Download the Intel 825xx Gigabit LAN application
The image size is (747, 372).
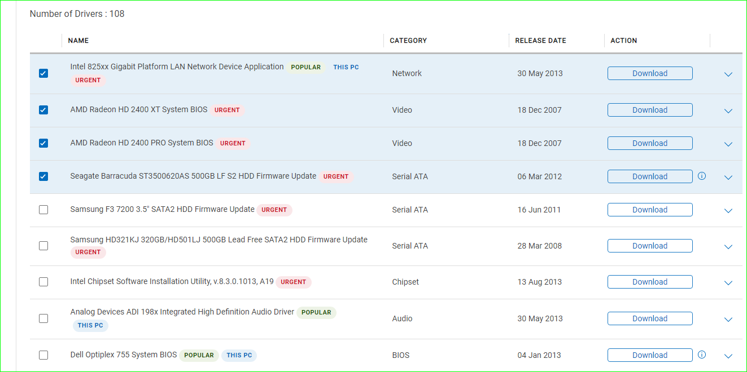click(650, 73)
